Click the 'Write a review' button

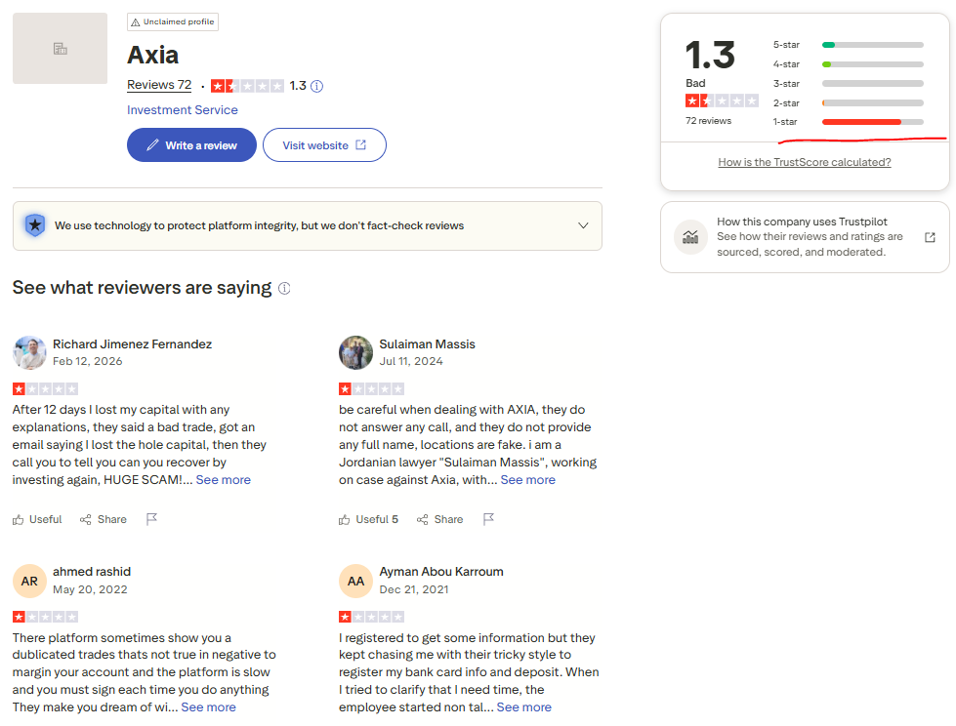pos(191,145)
